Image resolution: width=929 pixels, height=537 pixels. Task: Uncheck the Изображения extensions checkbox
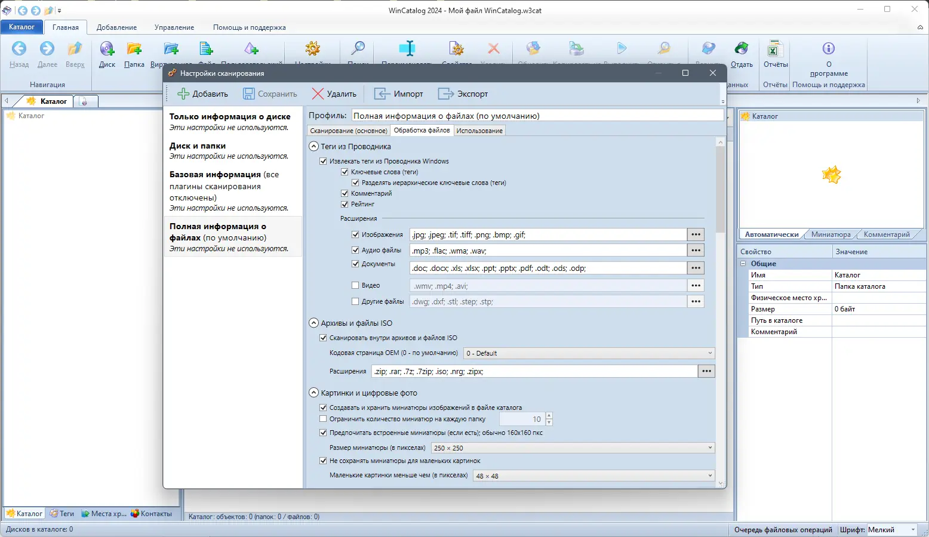tap(356, 234)
